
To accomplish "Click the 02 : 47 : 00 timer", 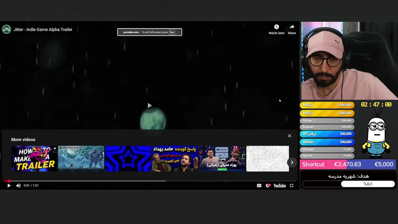I will [x=376, y=105].
